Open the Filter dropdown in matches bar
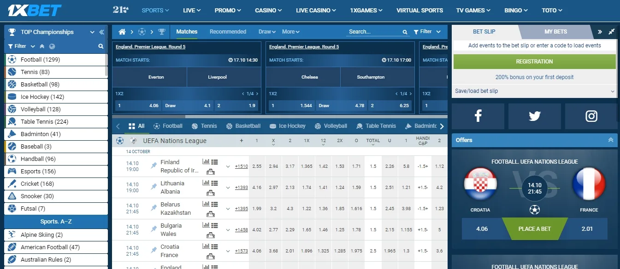Image resolution: width=620 pixels, height=269 pixels. pyautogui.click(x=427, y=32)
